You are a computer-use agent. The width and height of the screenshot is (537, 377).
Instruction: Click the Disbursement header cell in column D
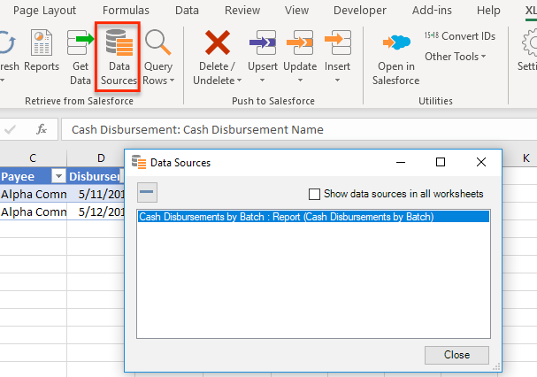[x=96, y=176]
